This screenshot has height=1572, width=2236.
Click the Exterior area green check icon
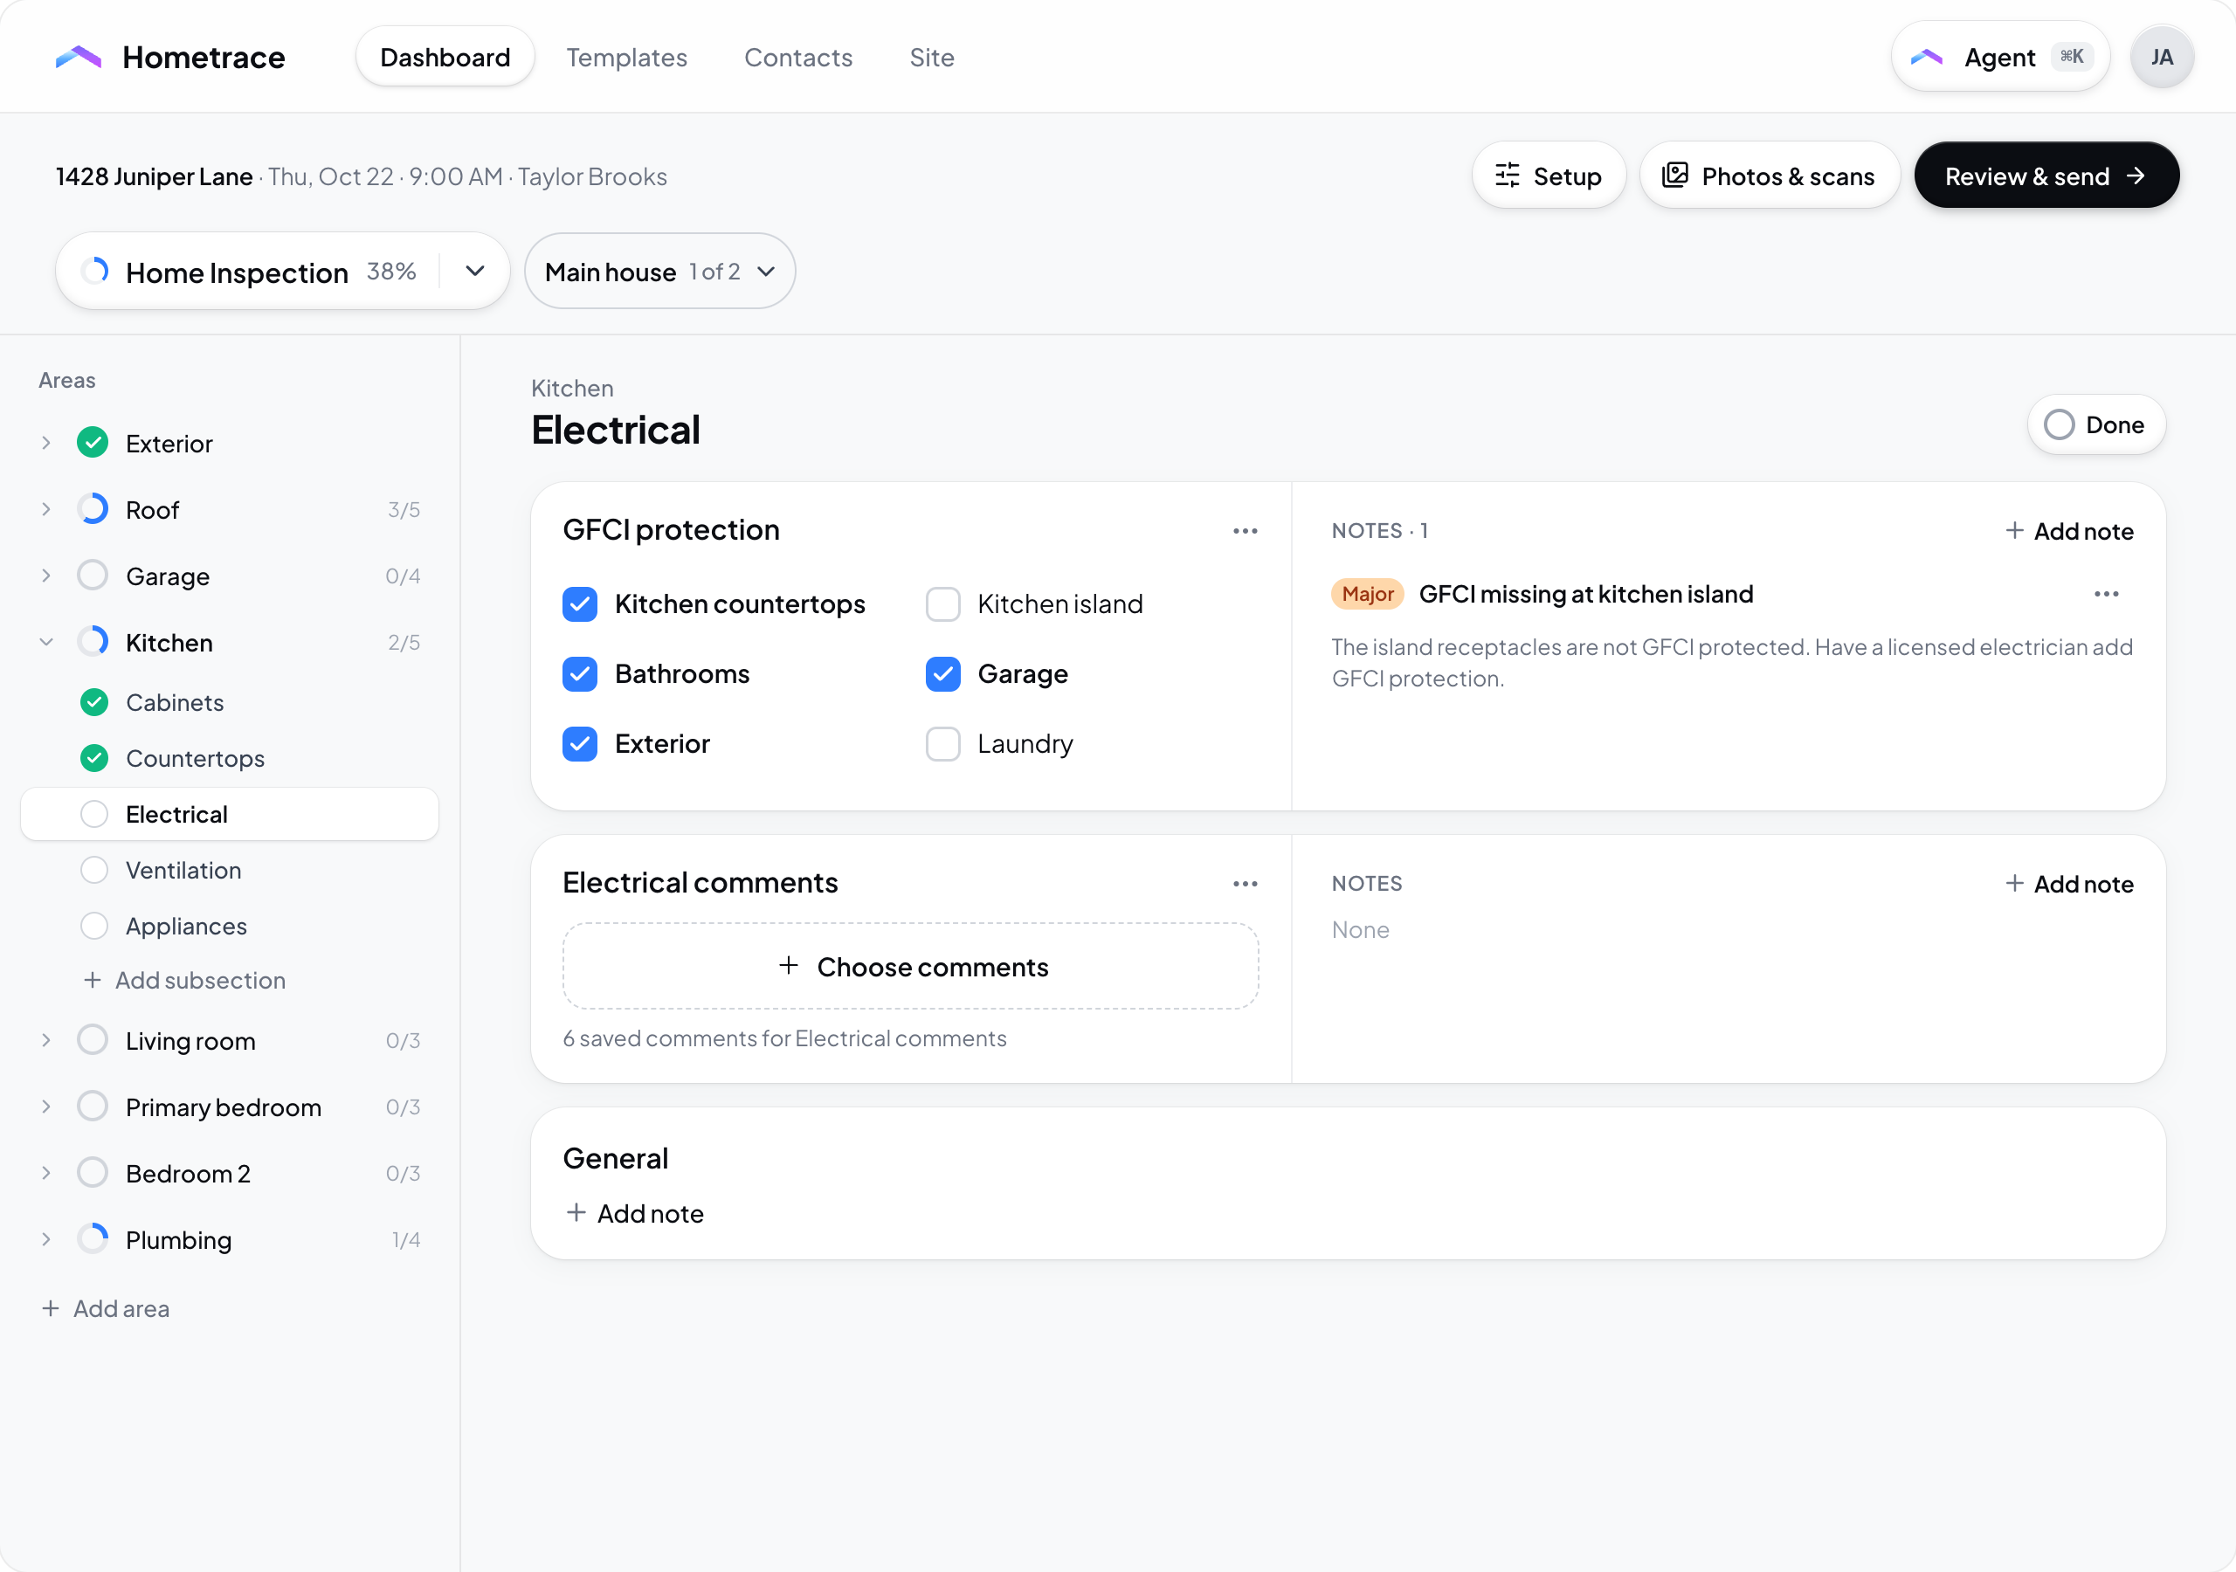click(93, 443)
